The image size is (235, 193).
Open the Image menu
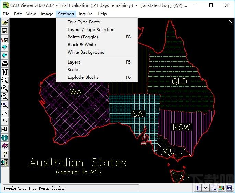click(x=47, y=14)
